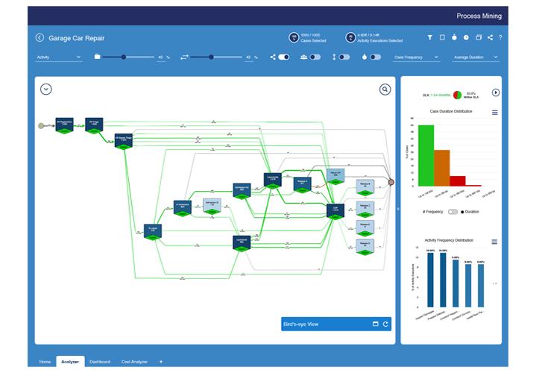
Task: Click the Activity Executions Selected circular icon
Action: click(350, 37)
